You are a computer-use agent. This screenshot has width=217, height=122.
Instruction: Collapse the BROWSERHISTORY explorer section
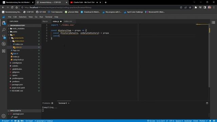pos(24,25)
